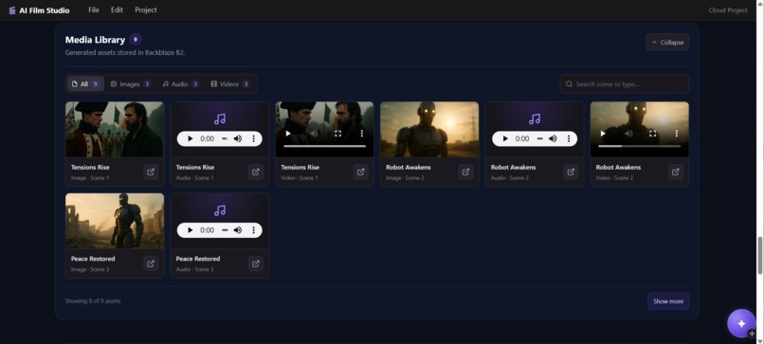Mute the Tensions Rise audio player
The height and width of the screenshot is (344, 764).
[238, 139]
